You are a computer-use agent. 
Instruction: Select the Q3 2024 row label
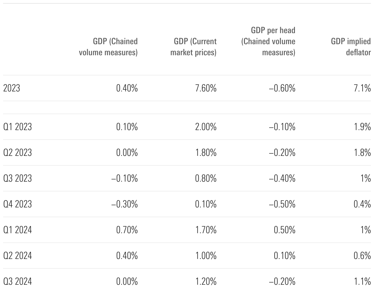point(17,282)
